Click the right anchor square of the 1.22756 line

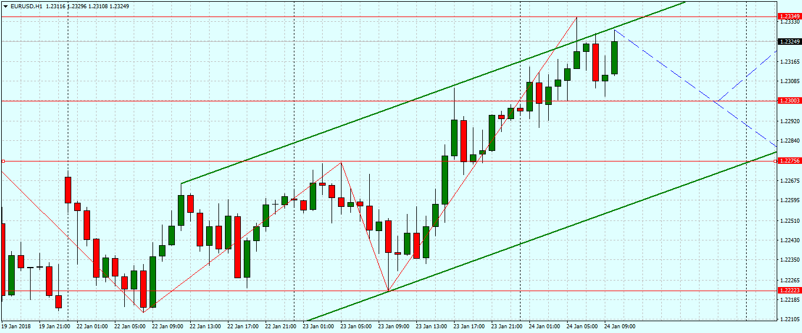pyautogui.click(x=774, y=161)
